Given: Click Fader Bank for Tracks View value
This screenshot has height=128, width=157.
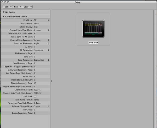Looking at the screenshot, I should [34, 33].
